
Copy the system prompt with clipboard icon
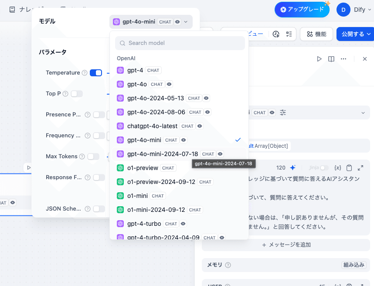[349, 168]
